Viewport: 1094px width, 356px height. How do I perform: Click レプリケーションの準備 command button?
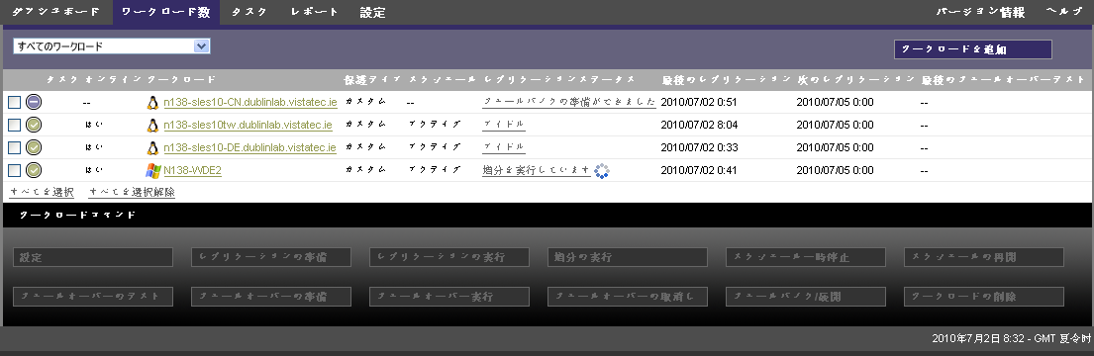click(270, 257)
